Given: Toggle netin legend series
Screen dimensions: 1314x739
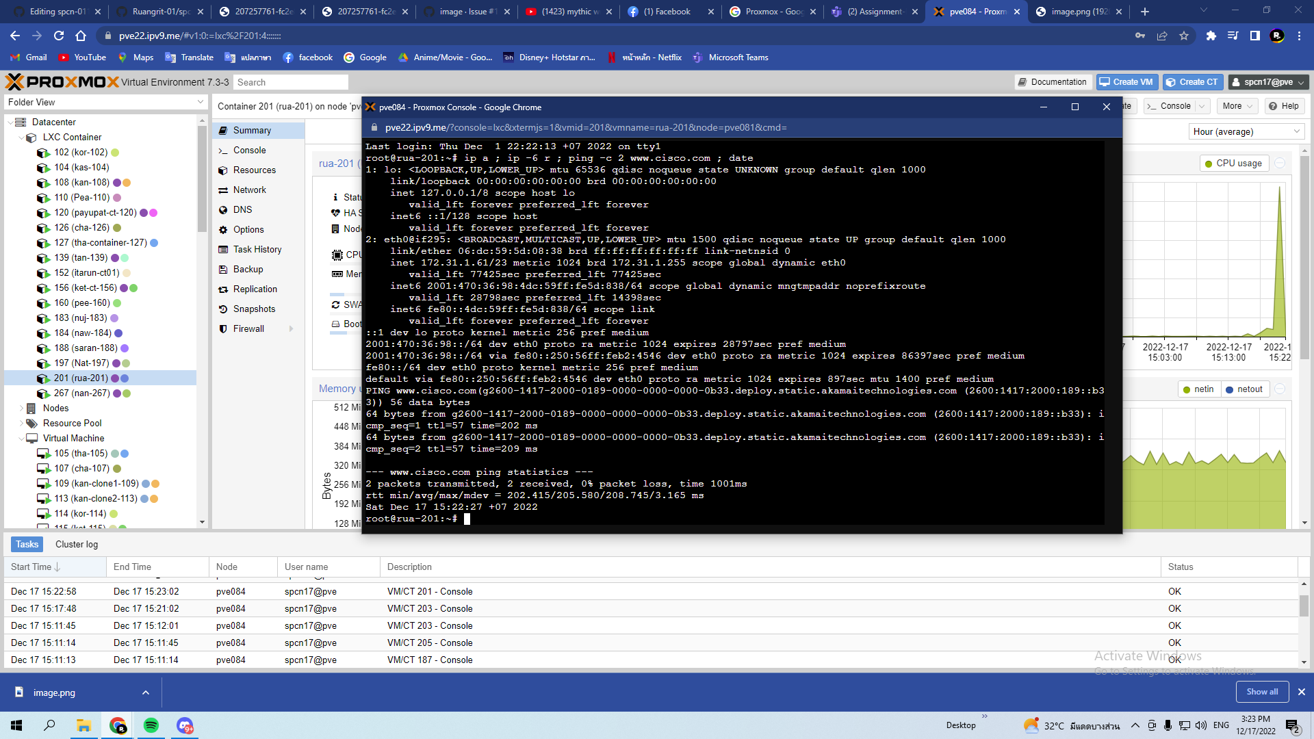Looking at the screenshot, I should pos(1198,389).
